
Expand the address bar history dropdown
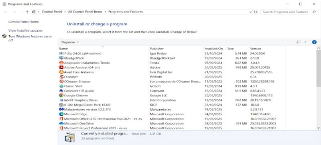pyautogui.click(x=251, y=12)
